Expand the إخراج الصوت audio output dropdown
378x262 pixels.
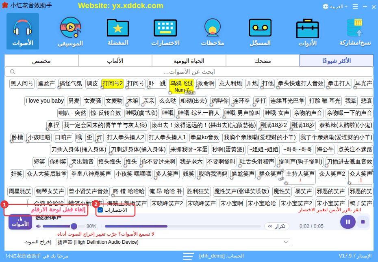coord(173,242)
